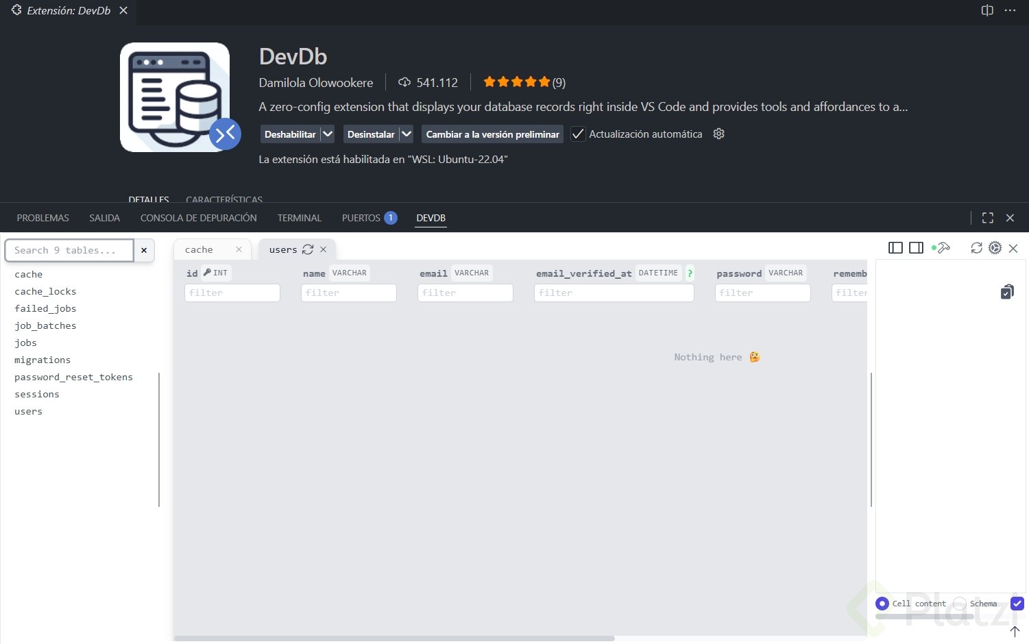Open the TERMINAL panel tab
The image size is (1029, 644).
(x=300, y=218)
